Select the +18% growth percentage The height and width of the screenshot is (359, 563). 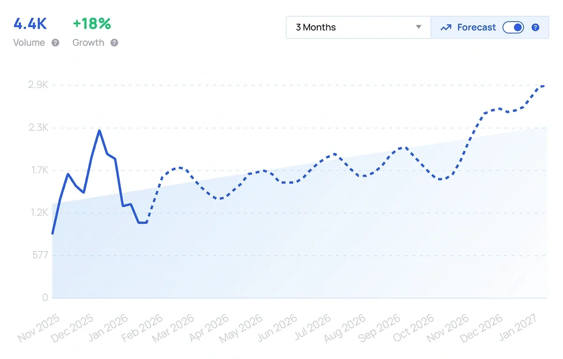(92, 24)
